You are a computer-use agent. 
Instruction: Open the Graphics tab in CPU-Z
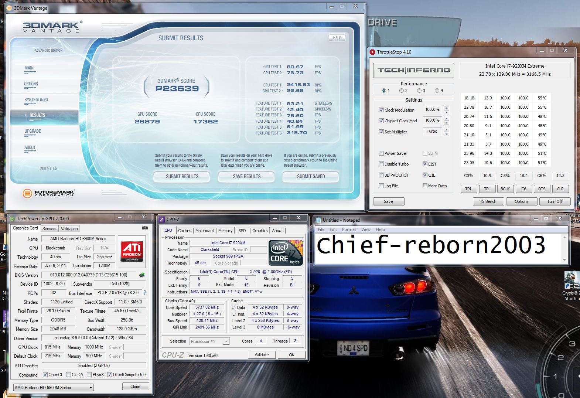point(260,231)
